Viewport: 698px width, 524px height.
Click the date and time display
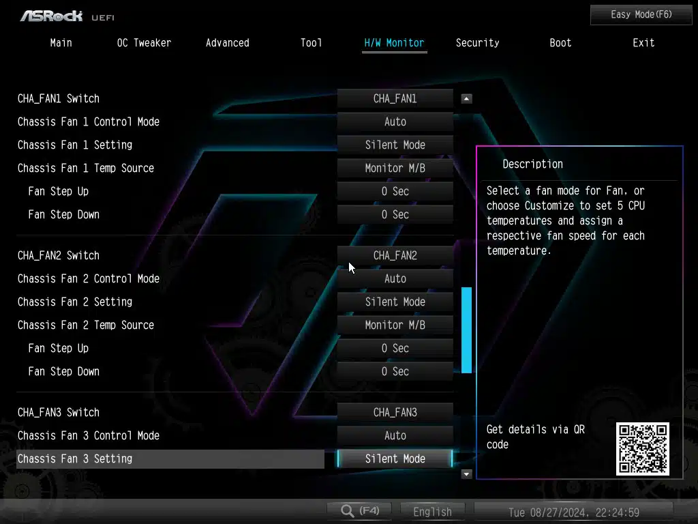click(x=573, y=512)
